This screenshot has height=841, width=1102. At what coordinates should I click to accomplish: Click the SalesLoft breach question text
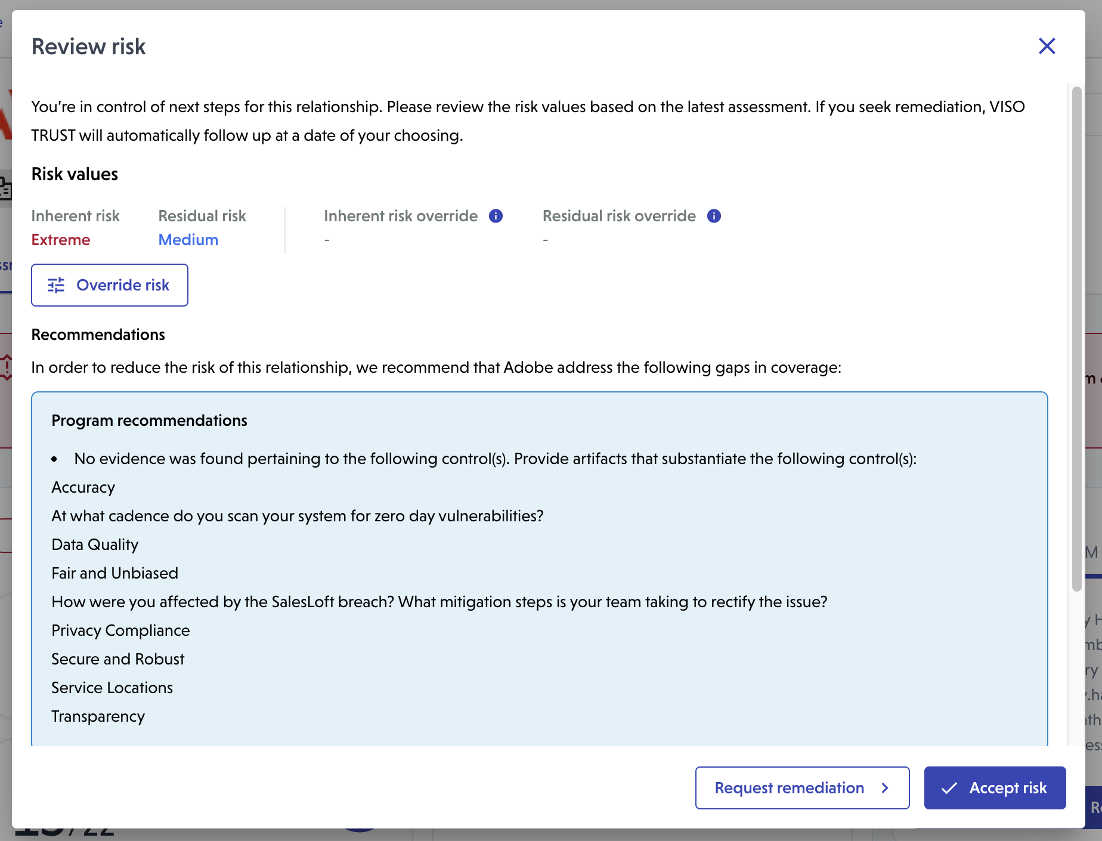(x=439, y=602)
